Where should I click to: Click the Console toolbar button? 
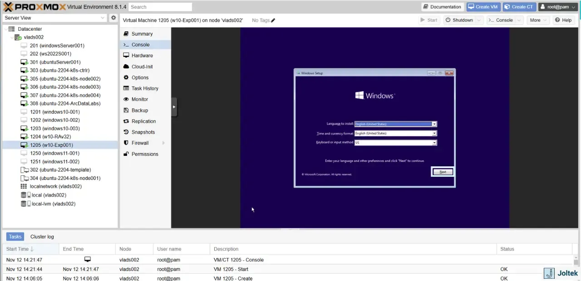pos(501,20)
